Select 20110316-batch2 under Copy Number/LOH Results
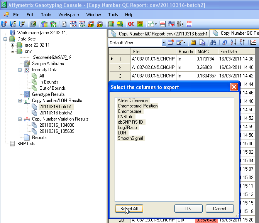Image resolution: width=259 pixels, height=223 pixels. [x=56, y=113]
